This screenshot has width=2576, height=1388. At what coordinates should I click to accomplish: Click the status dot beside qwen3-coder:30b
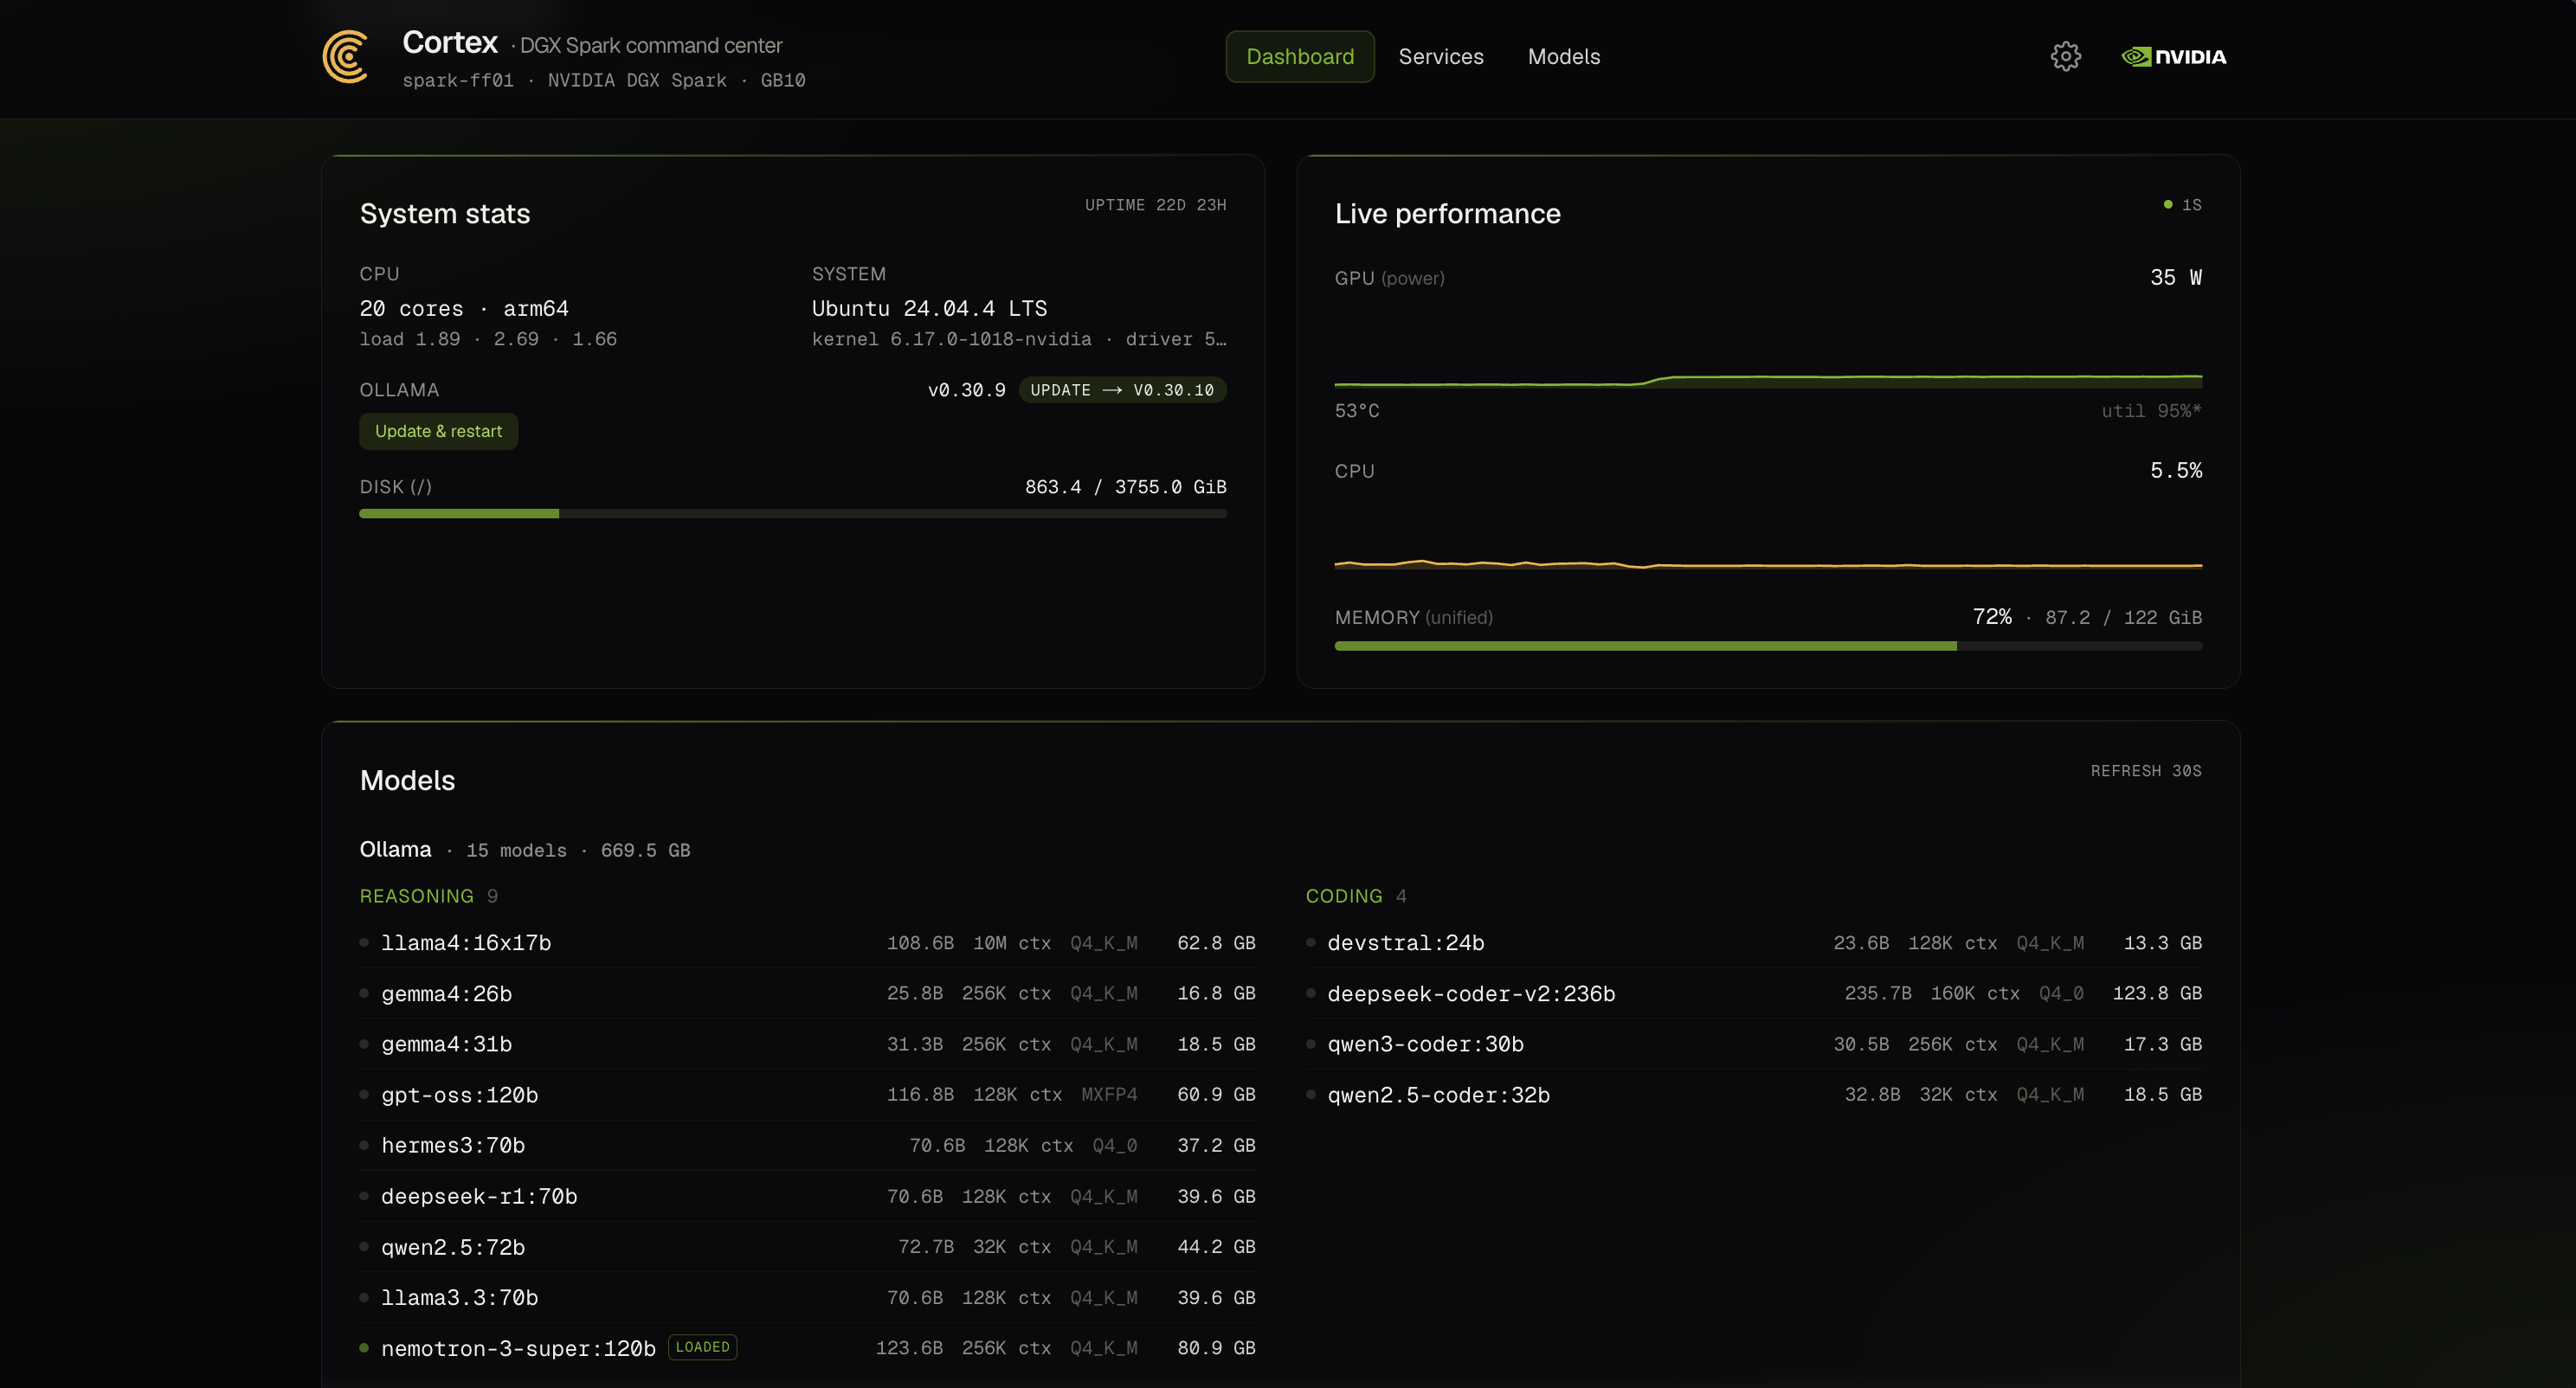click(x=1311, y=1044)
